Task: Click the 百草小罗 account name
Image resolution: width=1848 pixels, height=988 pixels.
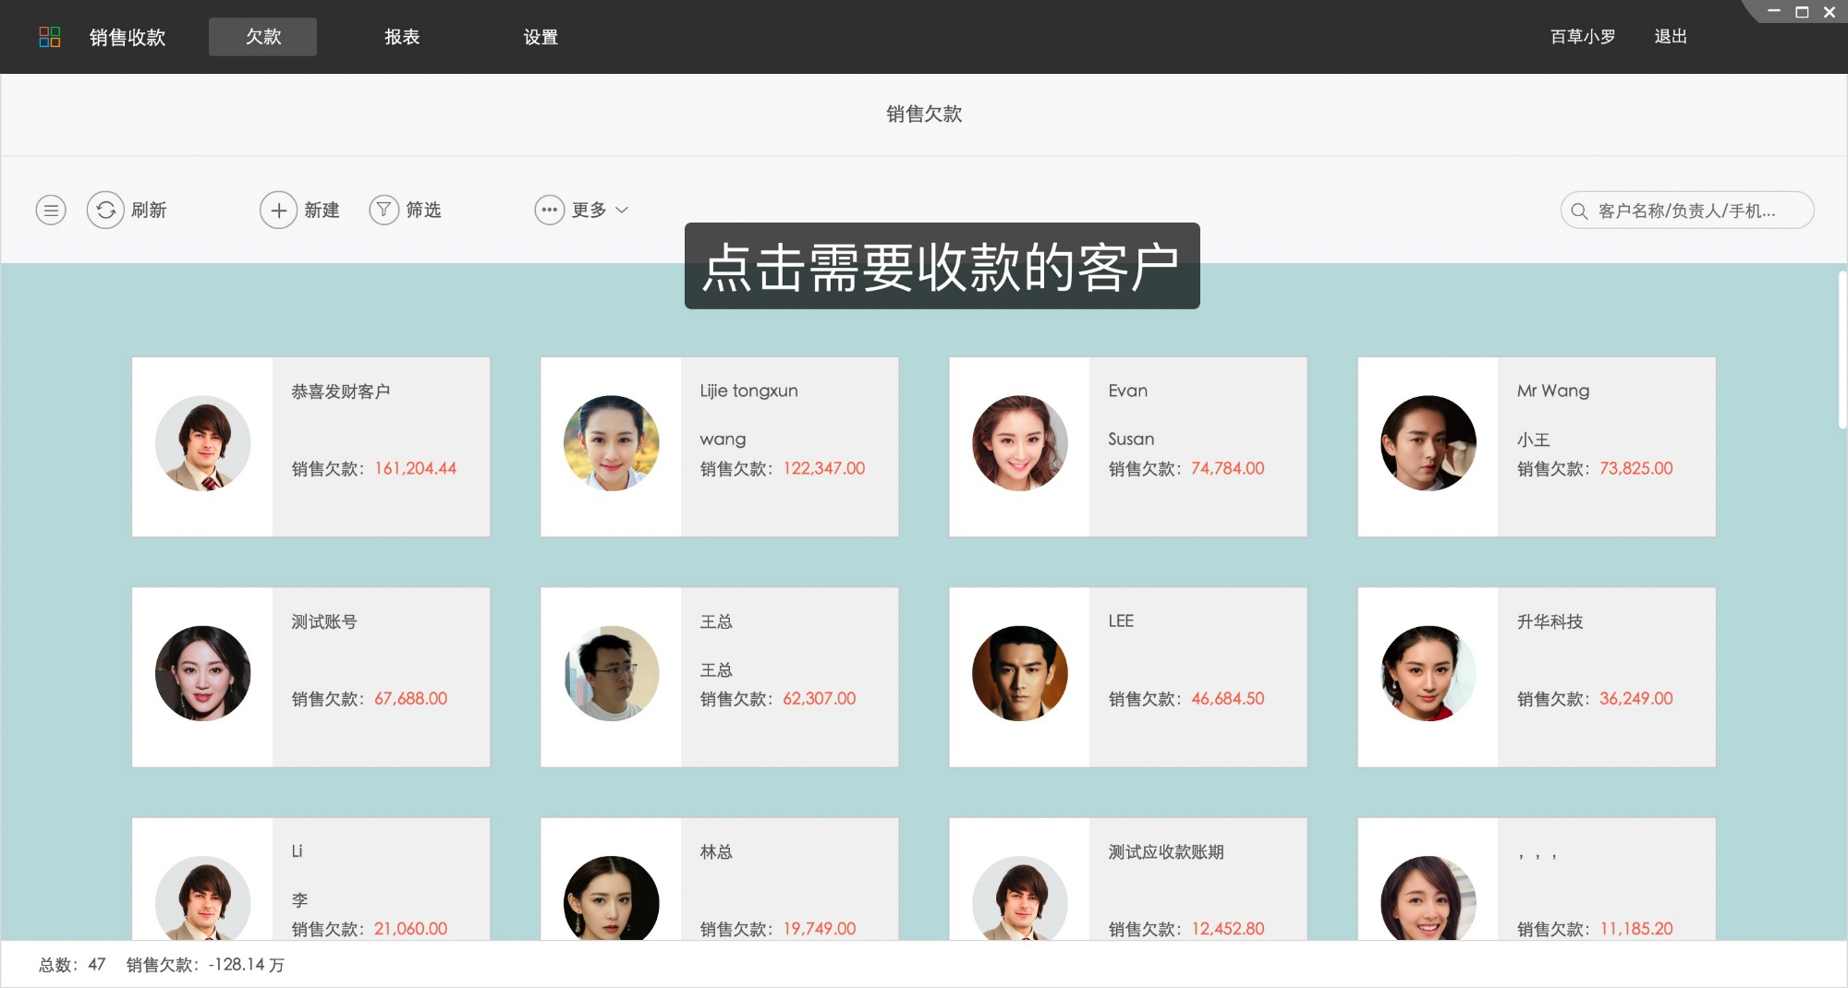Action: click(1582, 36)
